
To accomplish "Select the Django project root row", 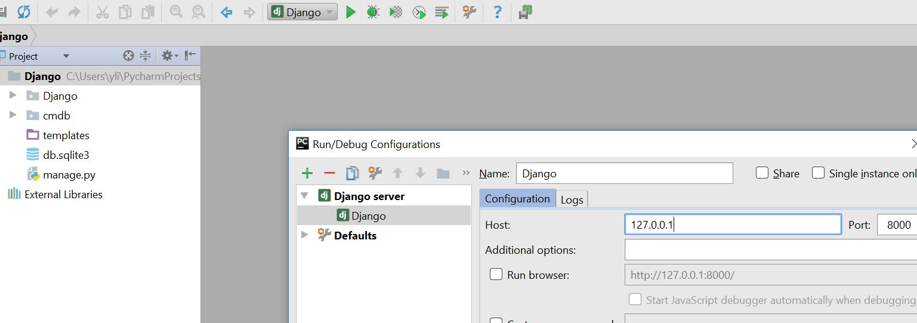I will [x=100, y=76].
